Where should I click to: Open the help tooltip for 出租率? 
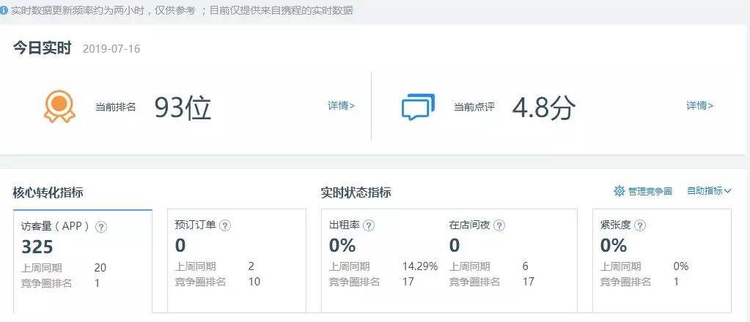click(368, 225)
